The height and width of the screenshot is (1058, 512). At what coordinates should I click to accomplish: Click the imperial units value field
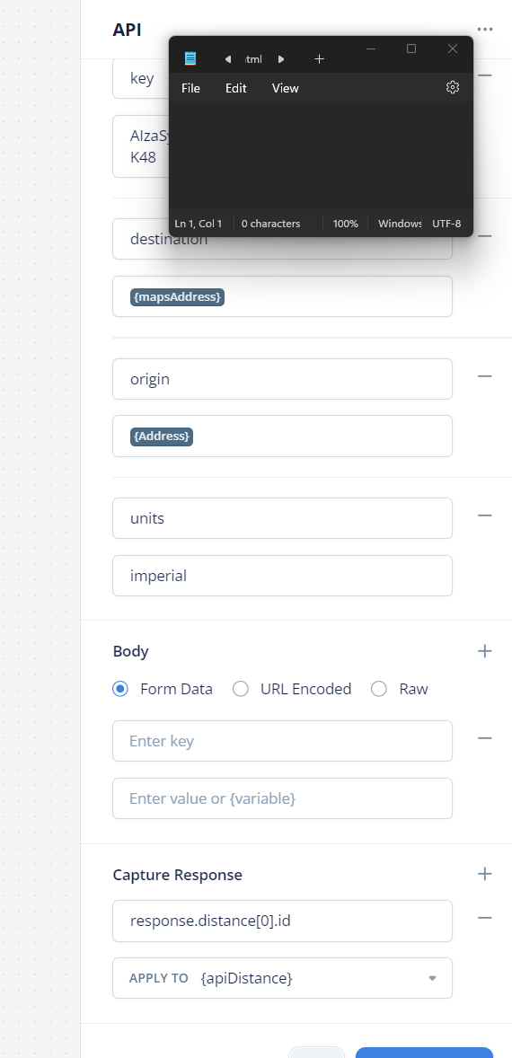pyautogui.click(x=282, y=576)
